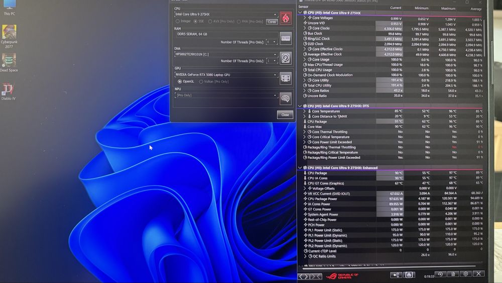
Task: Open RAM Number Of Threads dropdown
Action: (271, 42)
